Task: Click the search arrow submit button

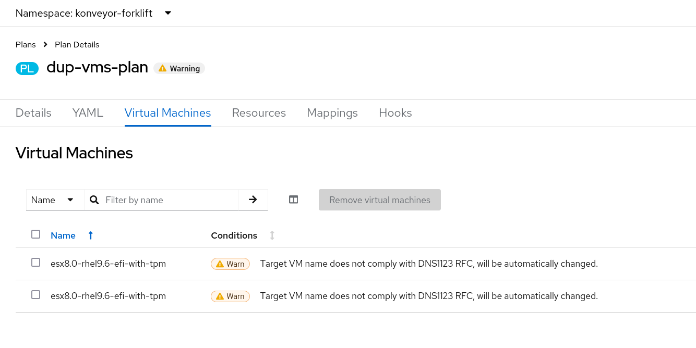Action: coord(253,200)
